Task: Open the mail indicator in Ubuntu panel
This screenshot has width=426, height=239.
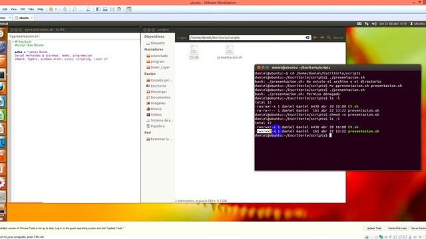Action: (359, 24)
